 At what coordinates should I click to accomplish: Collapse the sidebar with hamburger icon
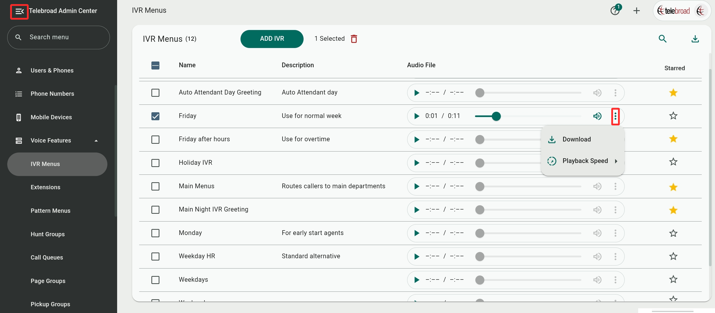19,11
